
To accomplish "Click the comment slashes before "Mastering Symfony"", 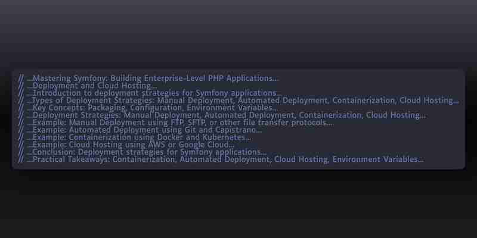I will [x=21, y=79].
